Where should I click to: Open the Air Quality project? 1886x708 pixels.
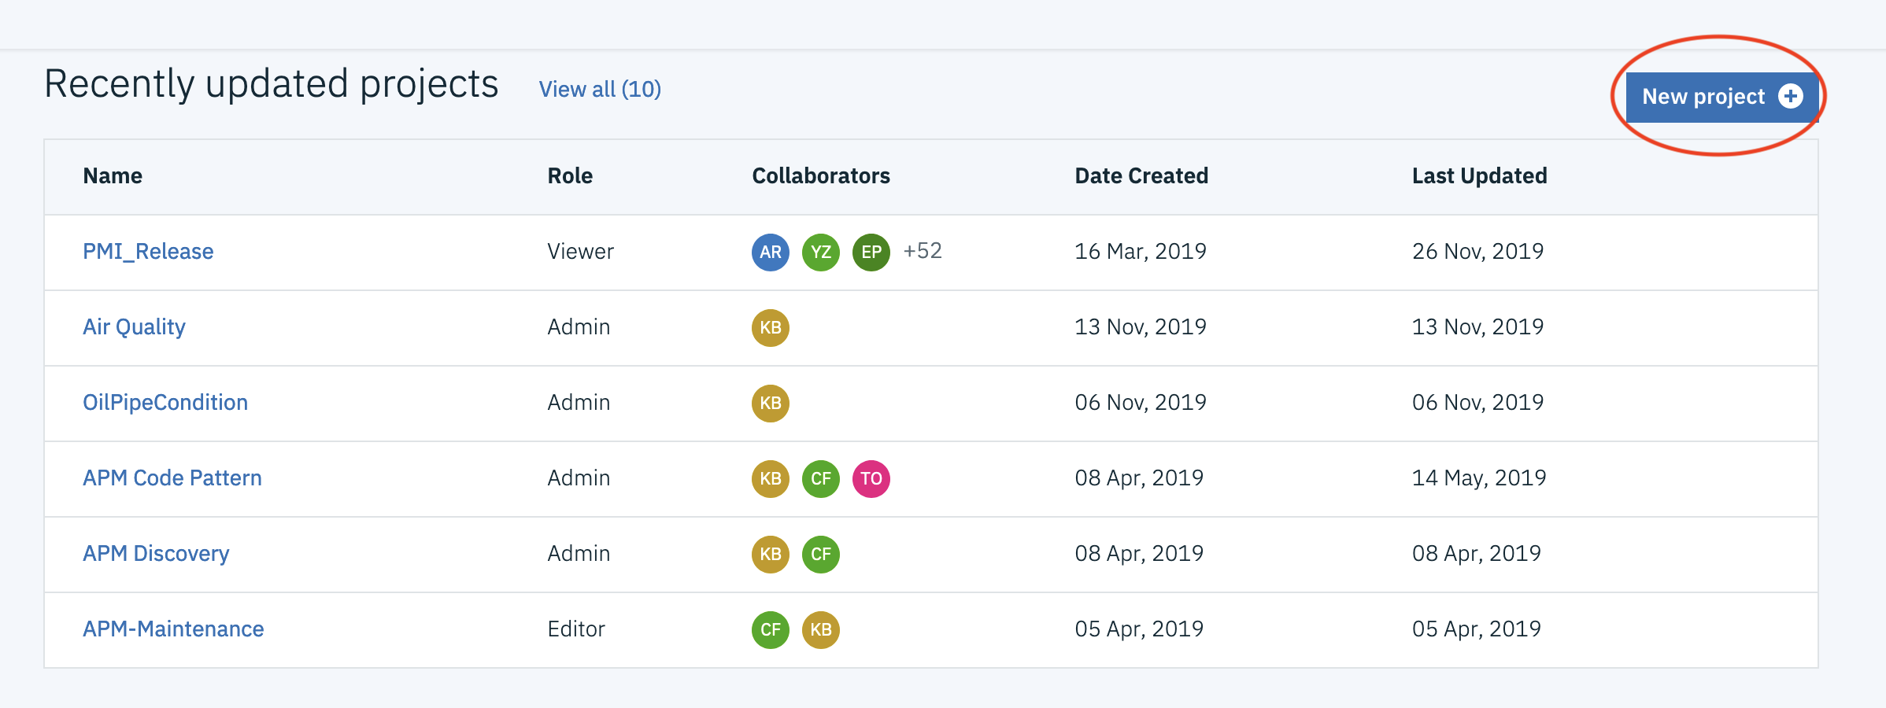point(135,327)
